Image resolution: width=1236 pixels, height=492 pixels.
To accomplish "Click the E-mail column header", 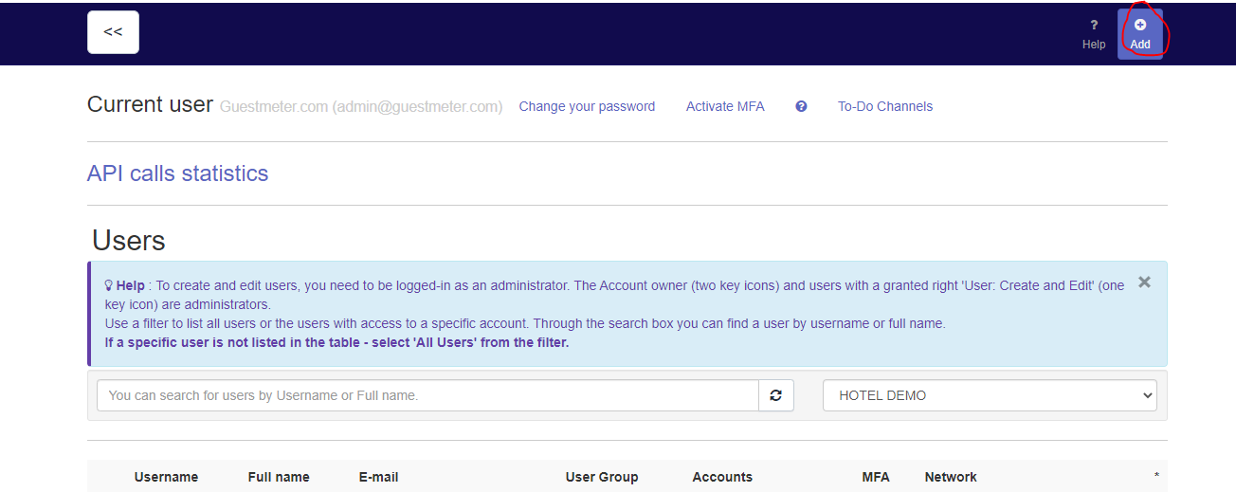I will pos(378,477).
